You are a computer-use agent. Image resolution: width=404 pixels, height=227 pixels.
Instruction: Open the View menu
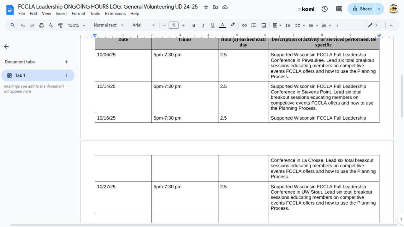(46, 14)
